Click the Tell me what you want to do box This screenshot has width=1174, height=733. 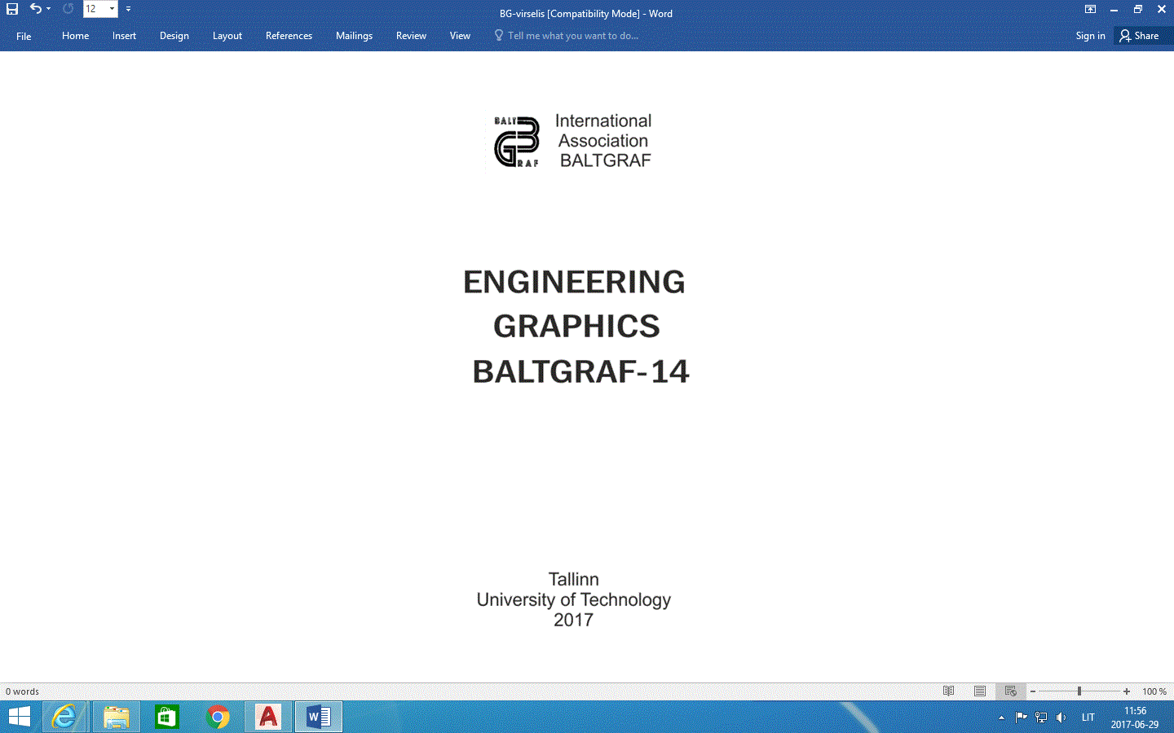(x=567, y=36)
